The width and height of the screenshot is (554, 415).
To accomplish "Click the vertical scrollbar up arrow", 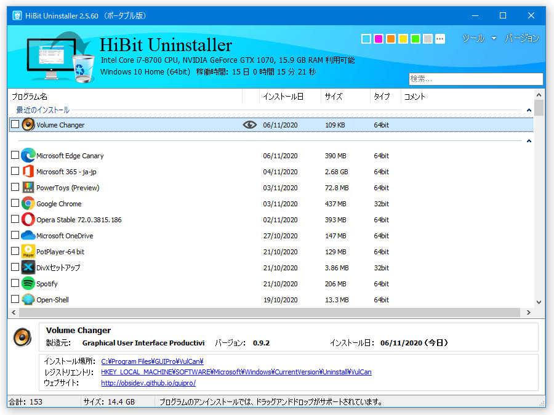I will 539,95.
